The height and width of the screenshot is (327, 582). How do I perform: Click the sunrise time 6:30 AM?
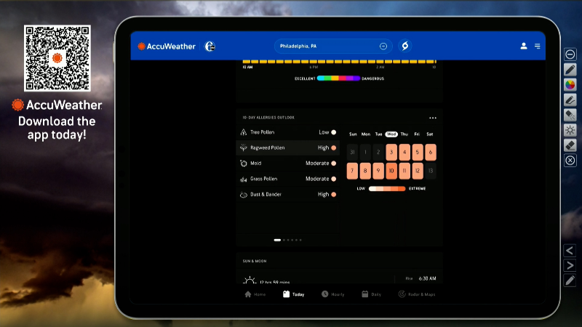[427, 278]
